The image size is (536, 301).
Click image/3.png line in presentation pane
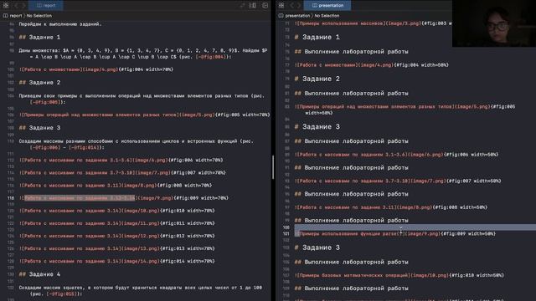point(374,23)
